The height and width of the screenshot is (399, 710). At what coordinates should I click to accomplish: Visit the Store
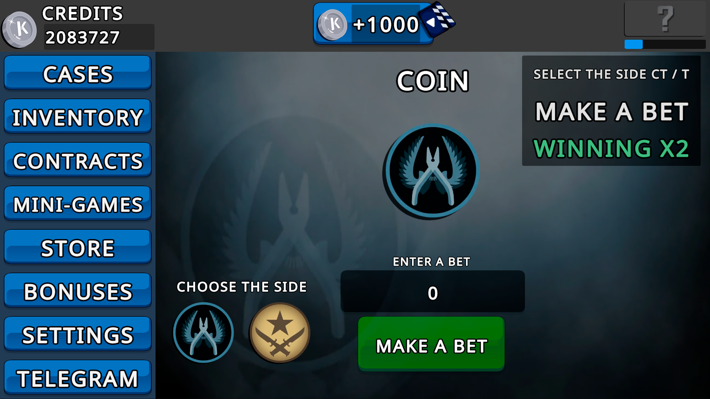click(x=78, y=247)
